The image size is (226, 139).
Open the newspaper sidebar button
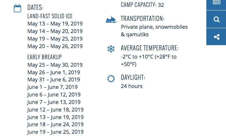click(x=217, y=4)
